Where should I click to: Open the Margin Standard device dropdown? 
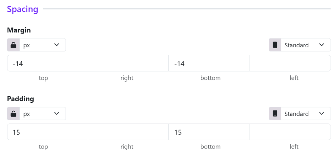(x=306, y=45)
